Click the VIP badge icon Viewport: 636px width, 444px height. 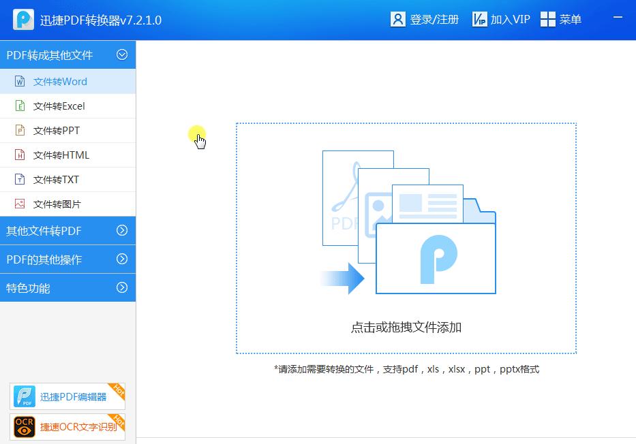481,18
